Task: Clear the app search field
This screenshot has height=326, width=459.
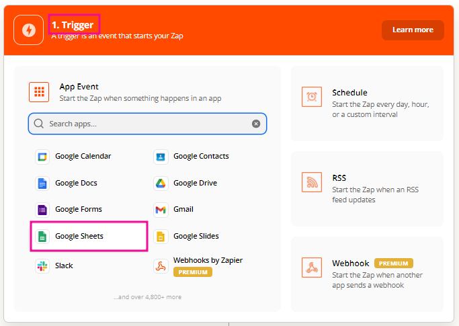Action: click(256, 124)
